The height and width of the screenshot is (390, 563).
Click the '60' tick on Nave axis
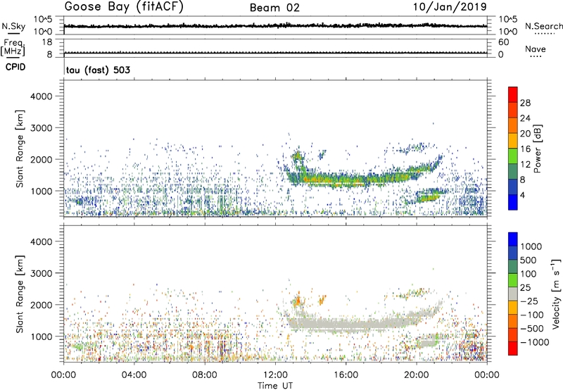point(503,42)
